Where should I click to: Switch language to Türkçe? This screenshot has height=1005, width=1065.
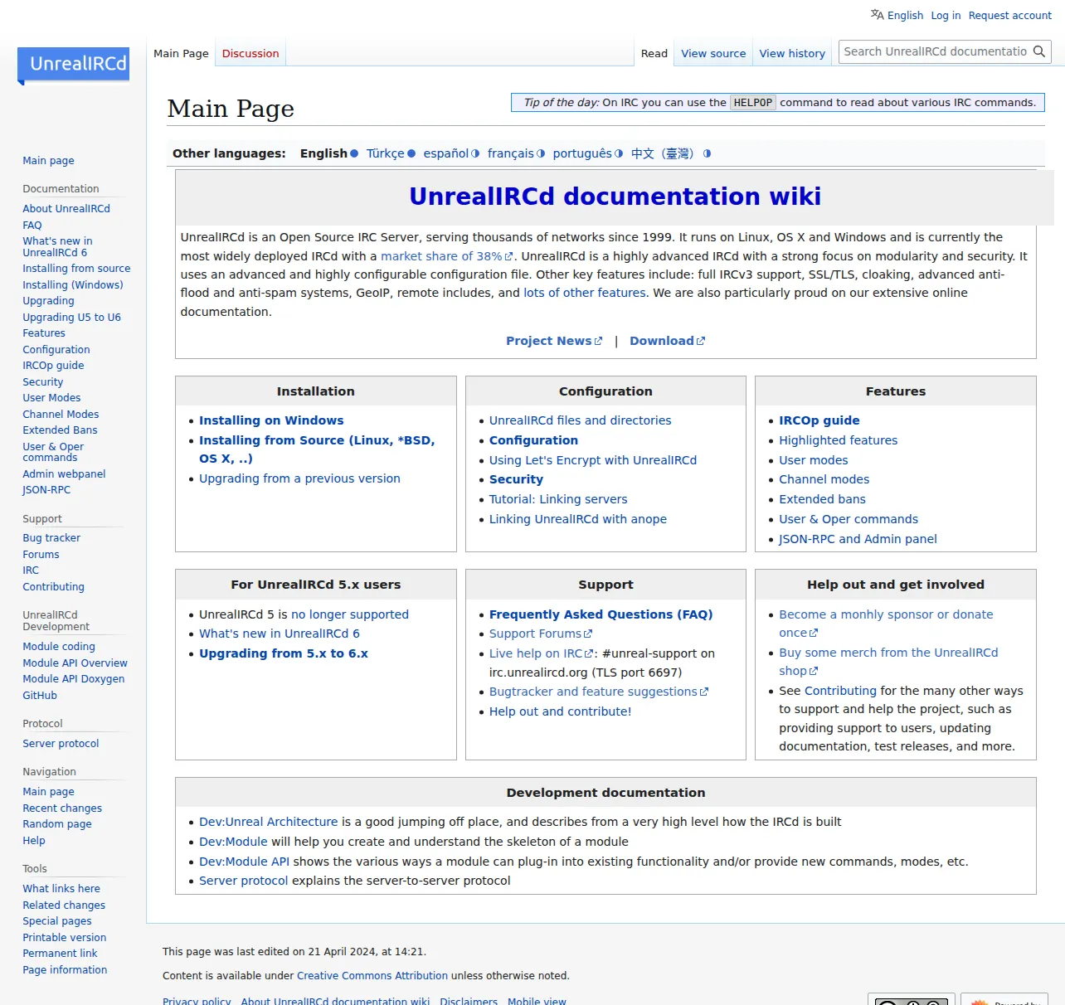click(x=385, y=153)
